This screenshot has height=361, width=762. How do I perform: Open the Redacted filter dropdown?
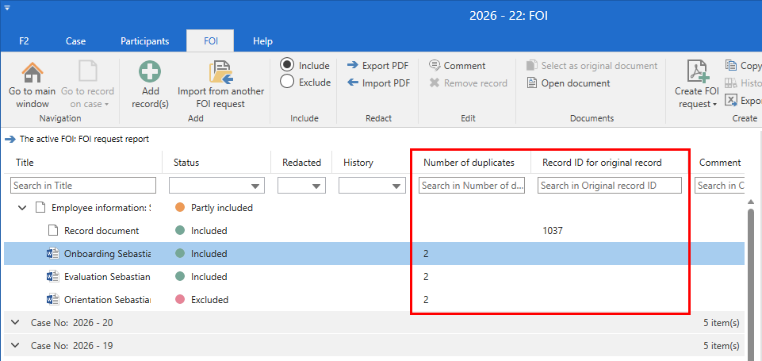pyautogui.click(x=316, y=186)
